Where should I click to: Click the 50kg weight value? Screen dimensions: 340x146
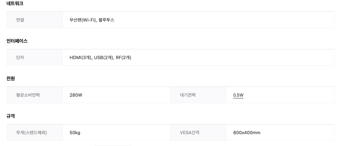(75, 132)
